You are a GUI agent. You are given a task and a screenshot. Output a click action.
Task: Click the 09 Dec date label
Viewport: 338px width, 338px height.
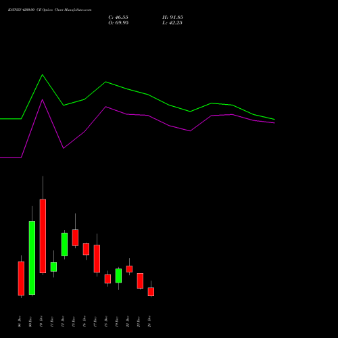(30, 322)
